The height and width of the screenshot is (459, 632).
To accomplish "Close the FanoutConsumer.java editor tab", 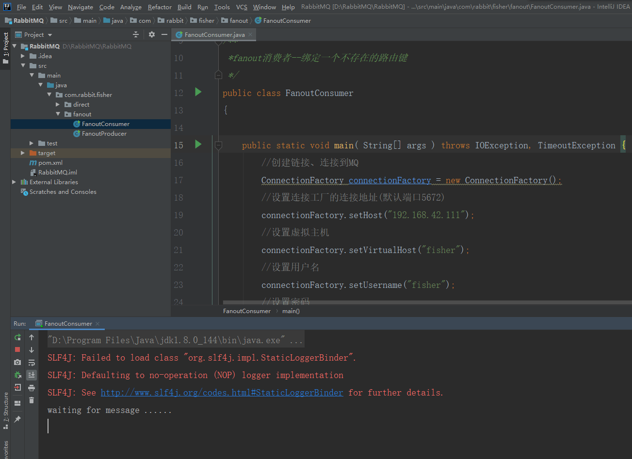I will [250, 35].
